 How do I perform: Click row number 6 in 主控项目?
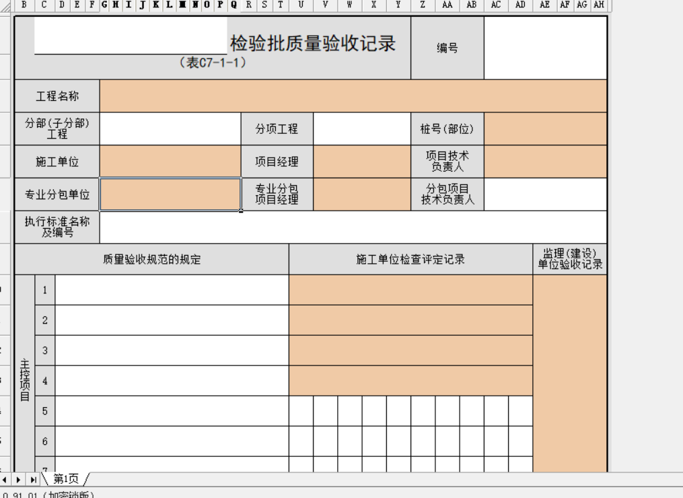click(x=45, y=441)
